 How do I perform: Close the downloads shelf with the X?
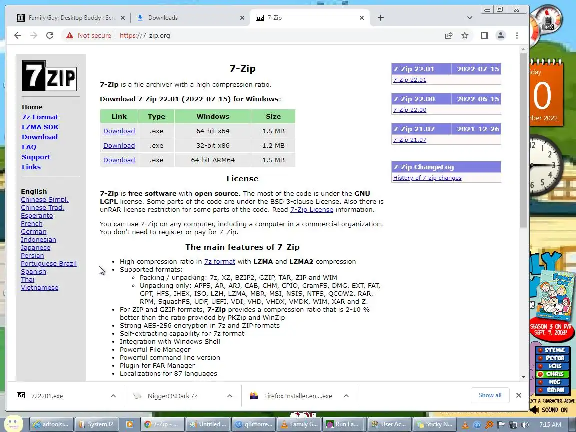(518, 395)
